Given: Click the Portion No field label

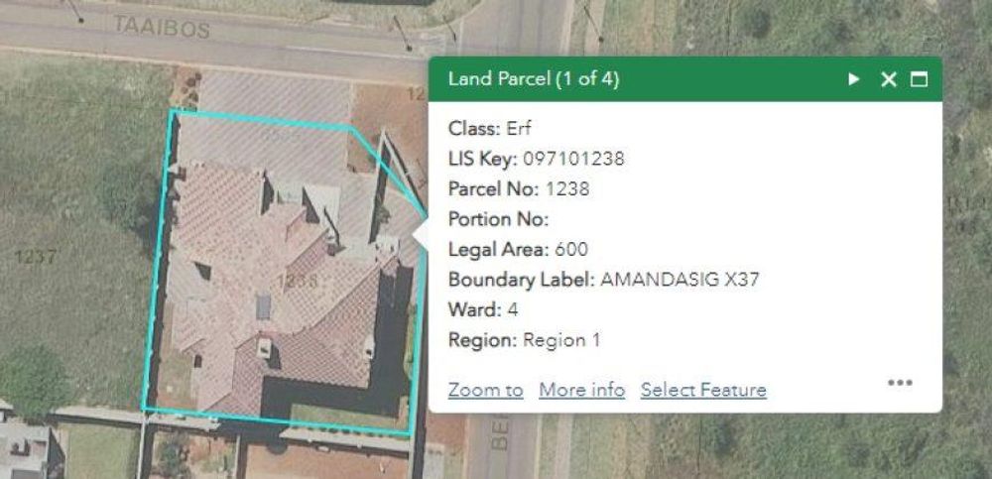Looking at the screenshot, I should pyautogui.click(x=498, y=219).
